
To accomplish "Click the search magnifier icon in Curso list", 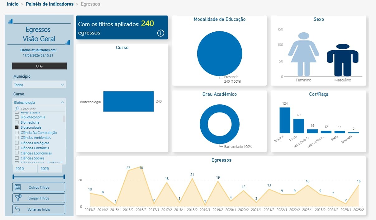I will pyautogui.click(x=17, y=109).
